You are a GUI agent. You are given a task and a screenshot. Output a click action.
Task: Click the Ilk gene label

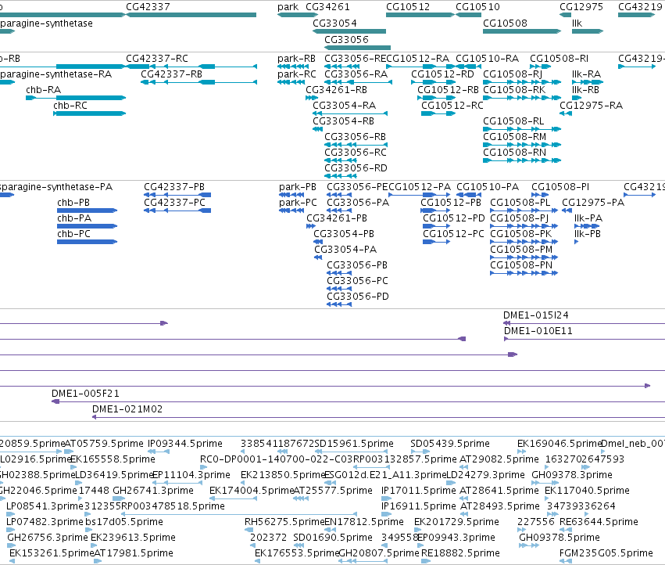tap(577, 23)
